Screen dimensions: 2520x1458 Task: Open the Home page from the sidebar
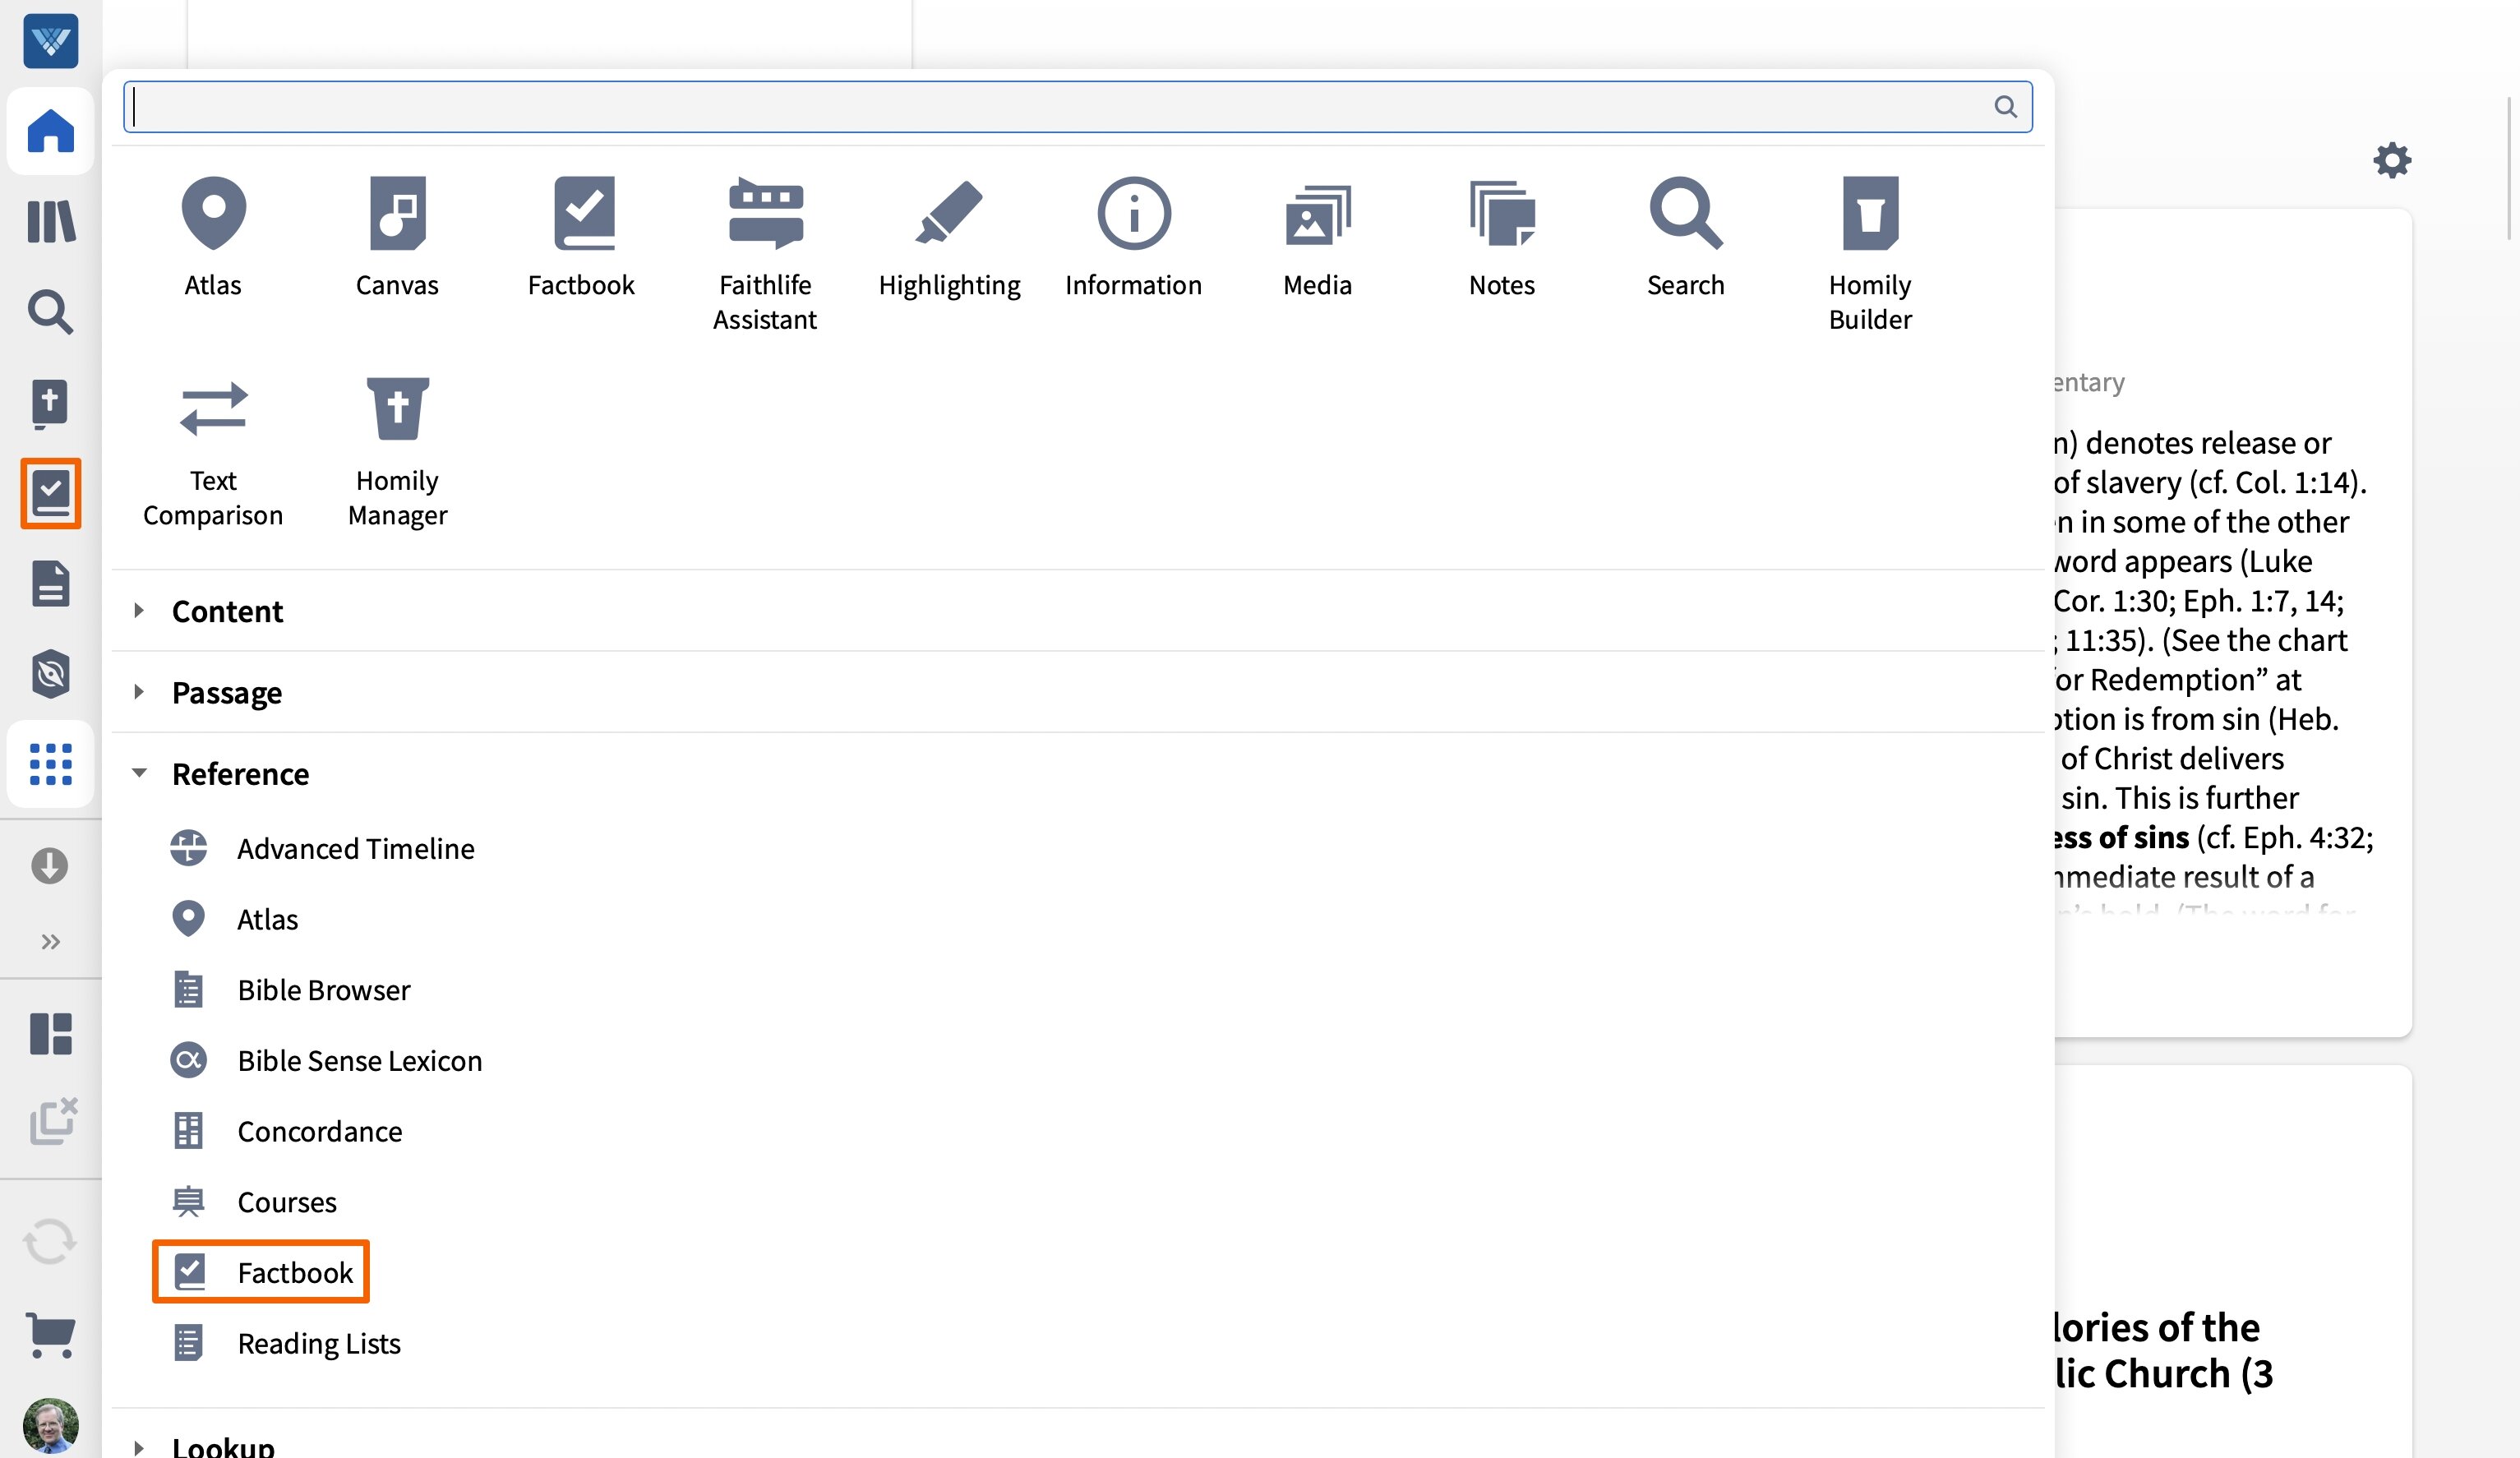(x=50, y=132)
